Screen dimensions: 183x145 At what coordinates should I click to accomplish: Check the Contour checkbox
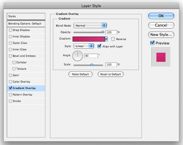pos(14,62)
